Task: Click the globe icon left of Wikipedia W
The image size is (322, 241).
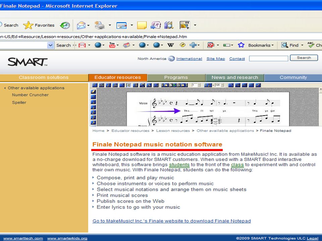Action: pos(157,45)
